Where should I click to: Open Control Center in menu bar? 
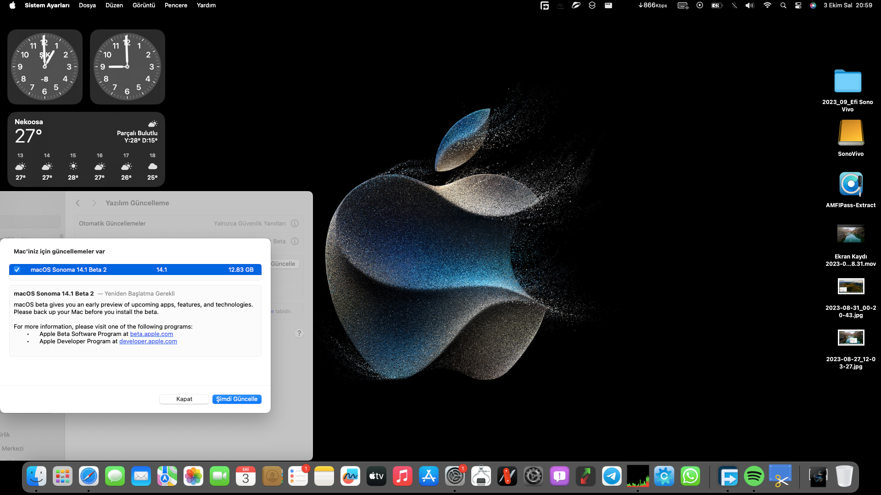pyautogui.click(x=798, y=5)
